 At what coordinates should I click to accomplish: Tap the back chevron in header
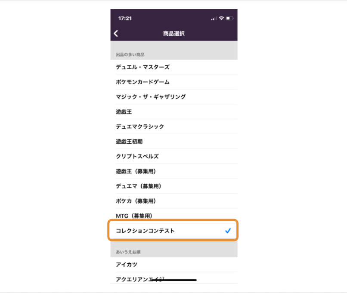click(116, 34)
